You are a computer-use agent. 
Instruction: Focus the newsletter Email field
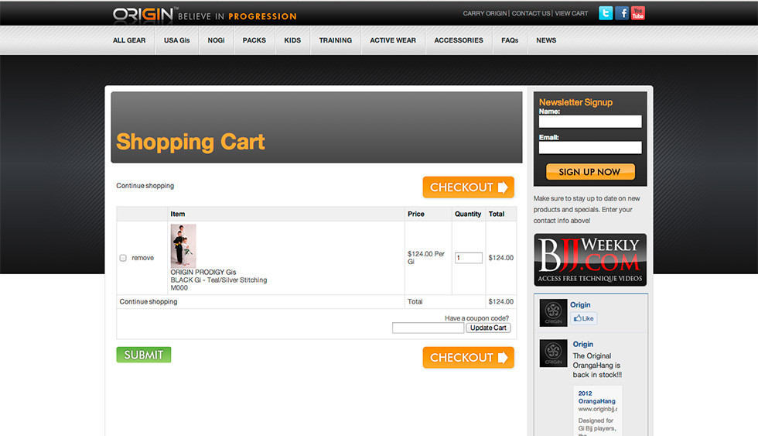pyautogui.click(x=590, y=148)
